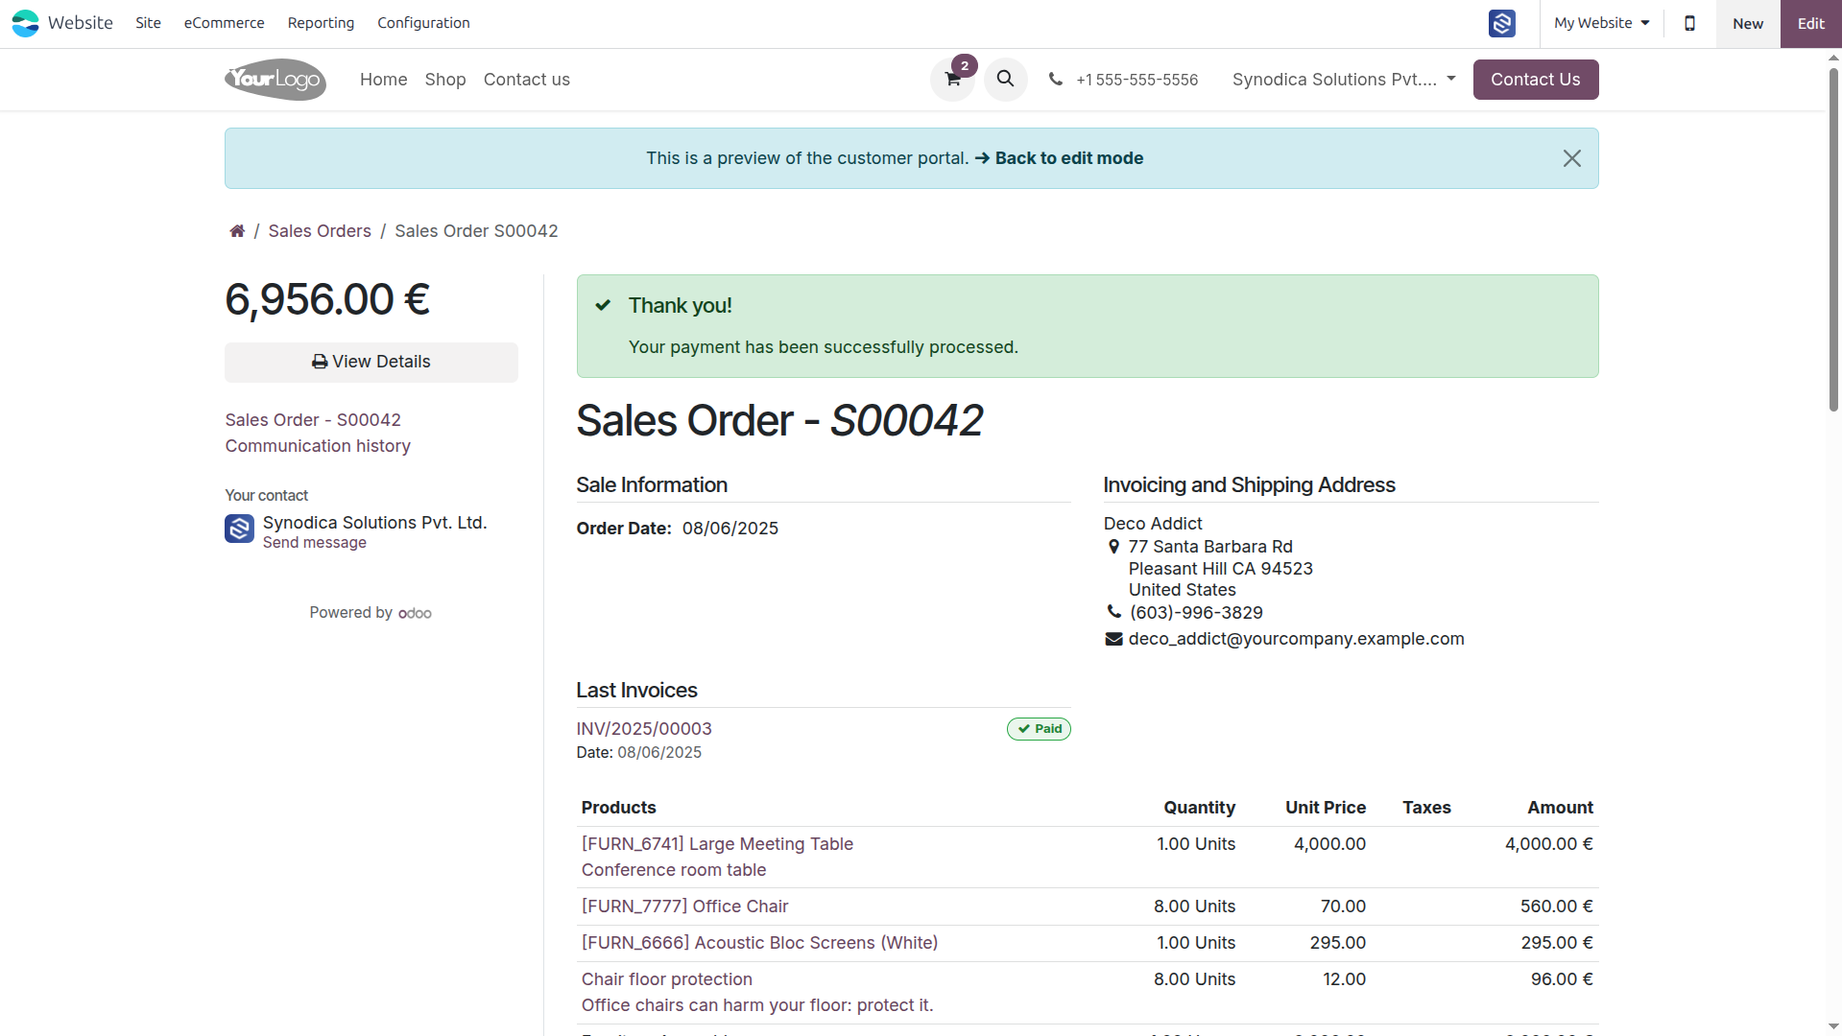Open invoice INV/2025/00003
Screen dimensions: 1842x1036
[x=644, y=729]
